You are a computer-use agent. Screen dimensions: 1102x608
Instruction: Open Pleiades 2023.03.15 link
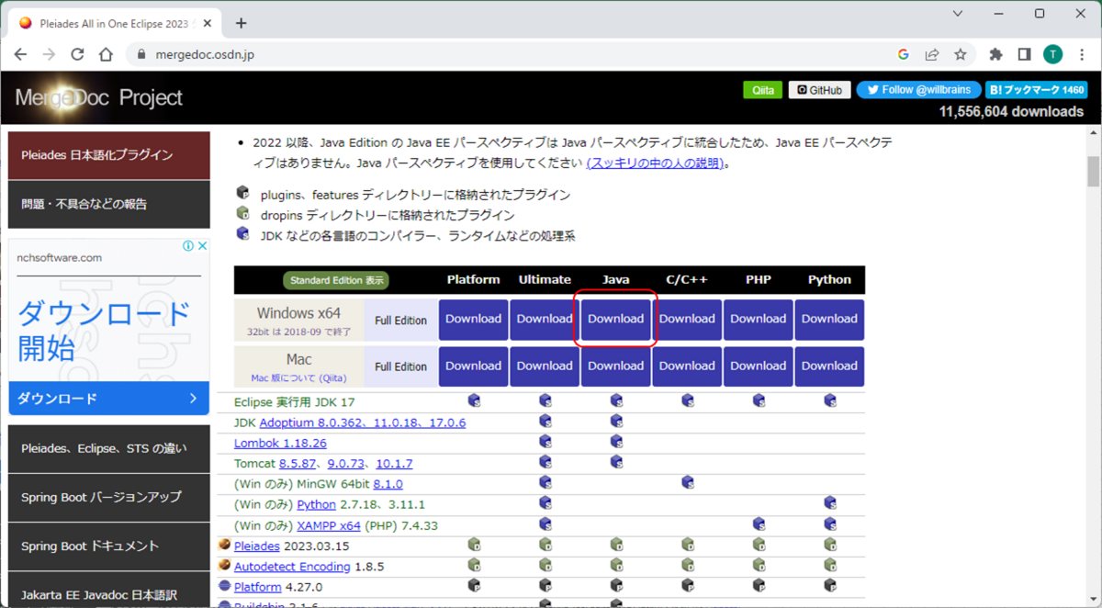pos(257,546)
